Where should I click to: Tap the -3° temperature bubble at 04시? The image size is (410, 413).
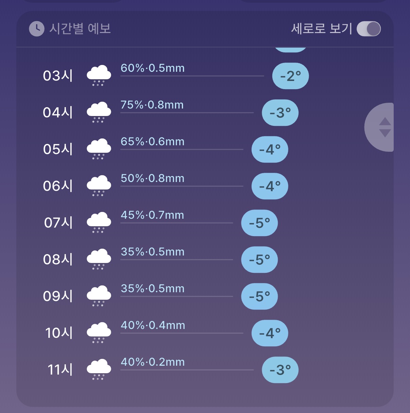(280, 113)
